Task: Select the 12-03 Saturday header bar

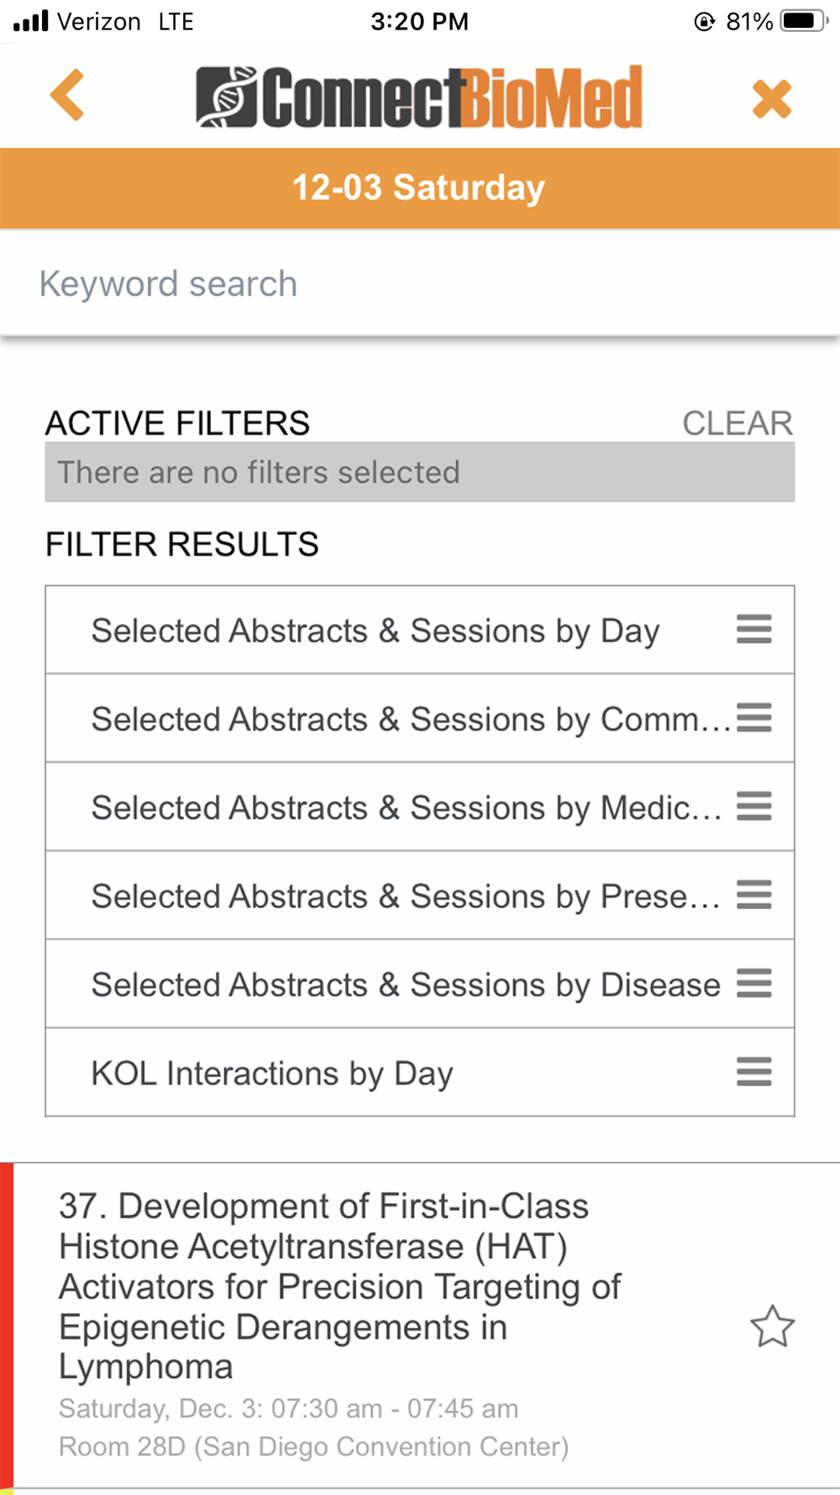Action: 419,188
